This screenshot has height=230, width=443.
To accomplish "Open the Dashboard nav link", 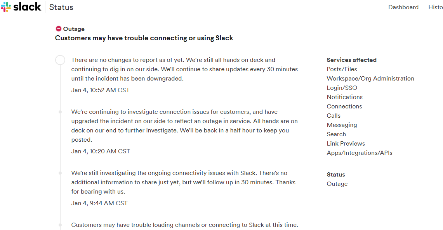I will pos(403,7).
